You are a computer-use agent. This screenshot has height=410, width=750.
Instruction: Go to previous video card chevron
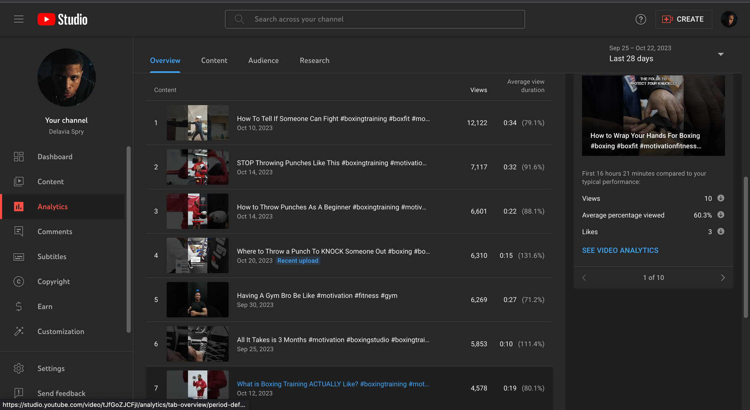click(584, 278)
